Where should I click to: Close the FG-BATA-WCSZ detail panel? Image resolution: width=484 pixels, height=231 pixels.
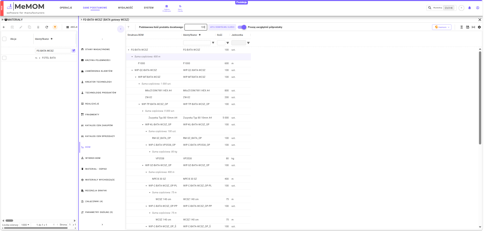480,20
